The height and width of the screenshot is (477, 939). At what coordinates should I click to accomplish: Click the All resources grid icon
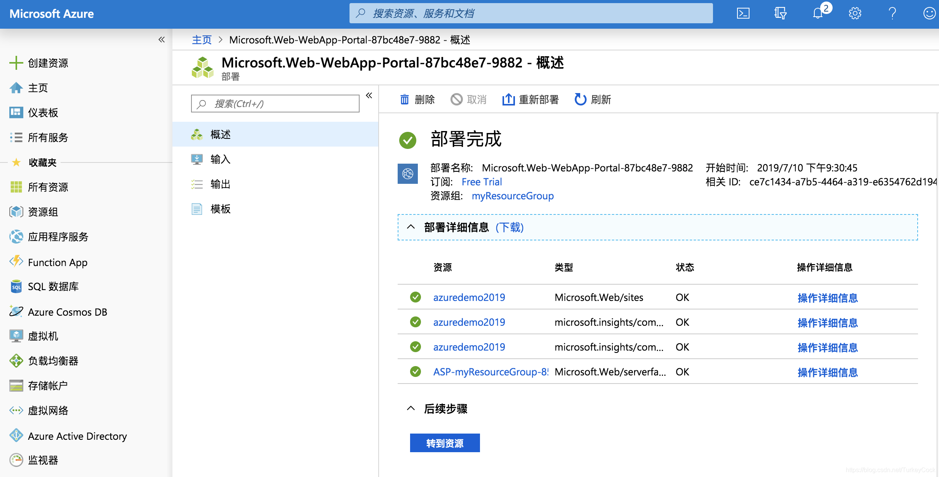16,187
